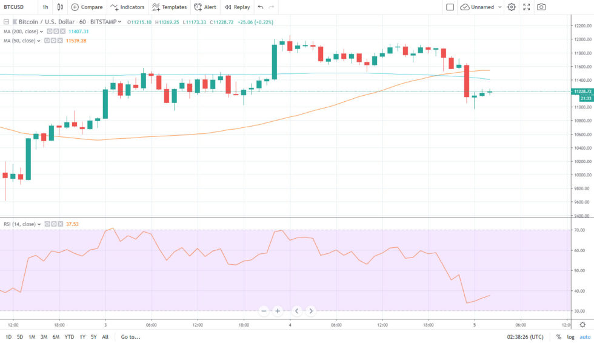Toggle percentage scale mode
The image size is (594, 343).
click(559, 337)
